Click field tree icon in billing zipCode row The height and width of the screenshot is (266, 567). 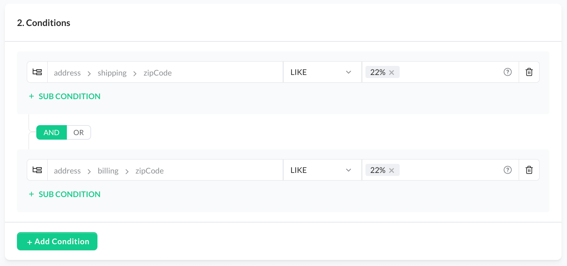(x=37, y=170)
